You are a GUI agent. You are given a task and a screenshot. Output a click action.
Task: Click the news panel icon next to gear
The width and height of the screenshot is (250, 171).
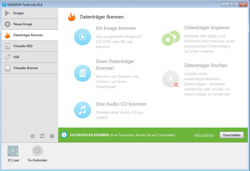(x=42, y=136)
